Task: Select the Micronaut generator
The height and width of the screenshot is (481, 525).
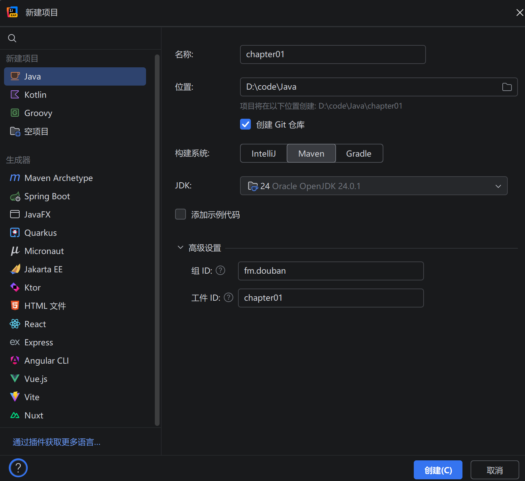Action: [x=44, y=251]
